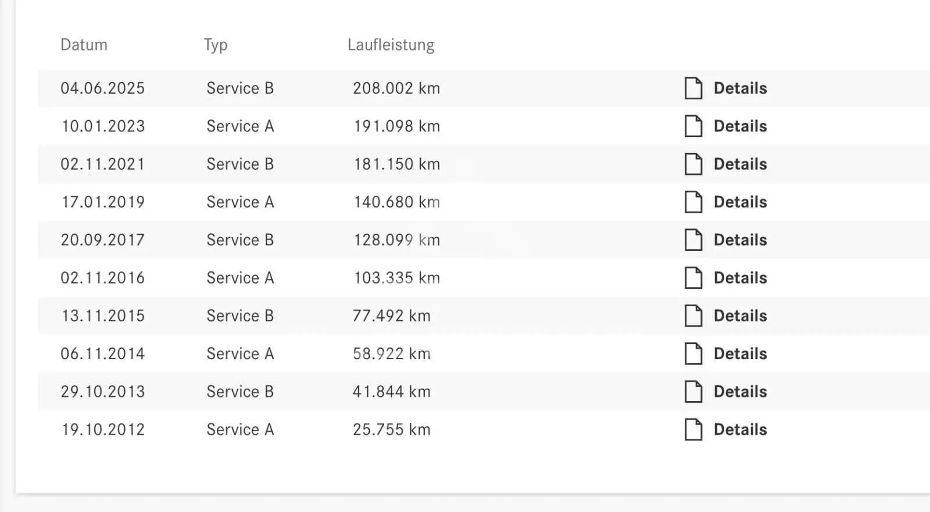The width and height of the screenshot is (930, 512).
Task: View Details of 13.11.2015 Service B
Action: click(x=740, y=316)
